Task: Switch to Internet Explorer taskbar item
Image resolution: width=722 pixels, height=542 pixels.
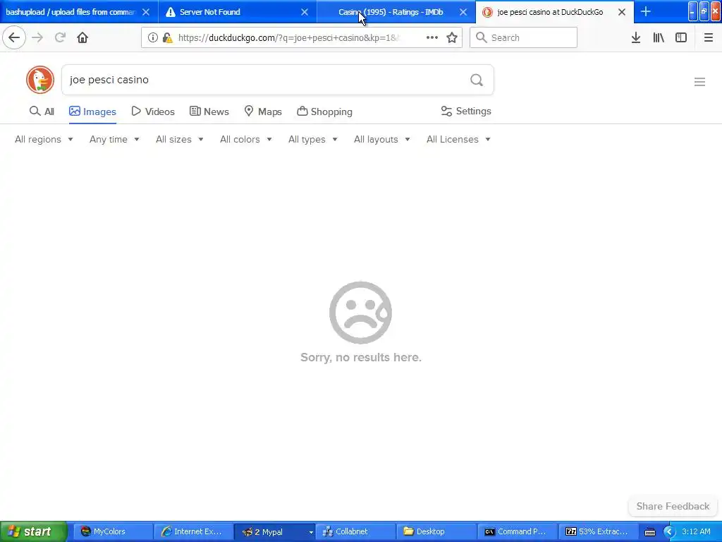Action: point(194,531)
